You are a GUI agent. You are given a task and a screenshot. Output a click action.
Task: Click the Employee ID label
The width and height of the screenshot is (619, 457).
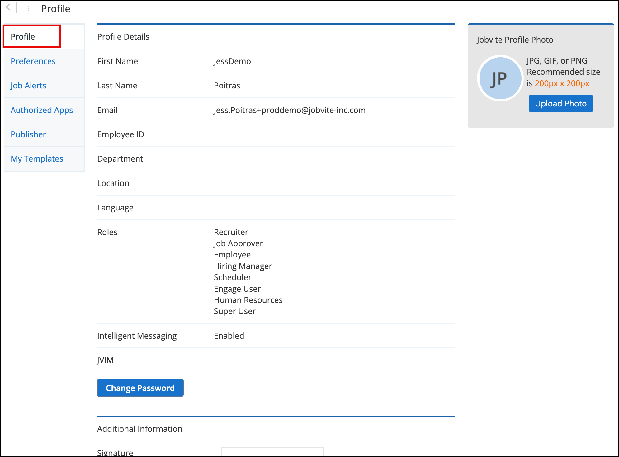[120, 134]
